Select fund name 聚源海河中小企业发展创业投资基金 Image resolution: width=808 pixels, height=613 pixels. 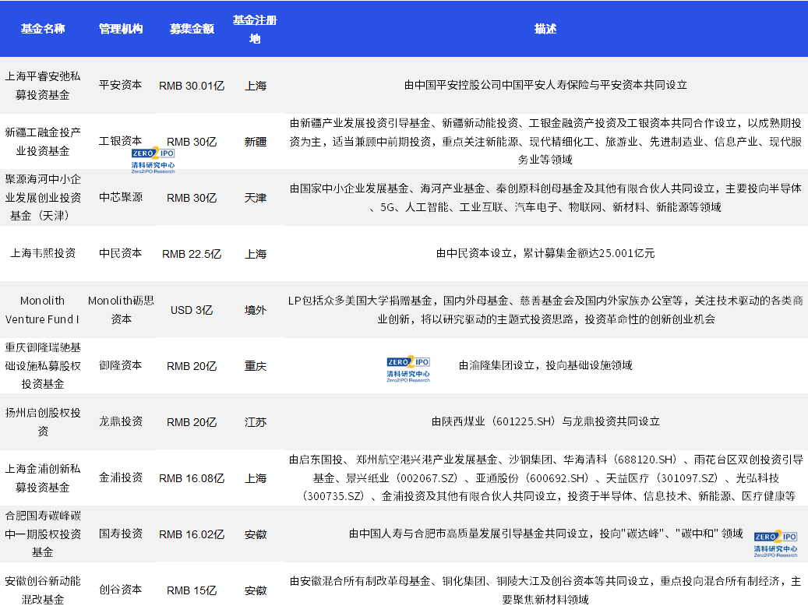tap(43, 197)
